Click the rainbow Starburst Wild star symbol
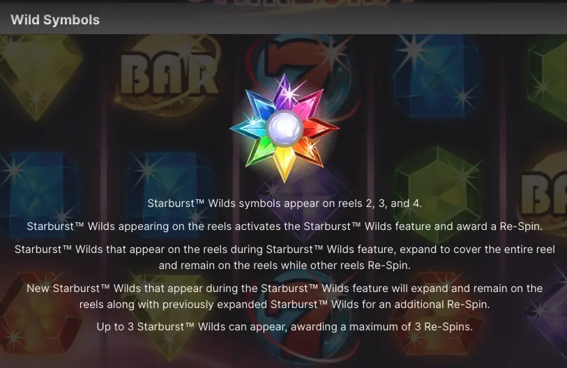567x368 pixels. click(x=285, y=128)
